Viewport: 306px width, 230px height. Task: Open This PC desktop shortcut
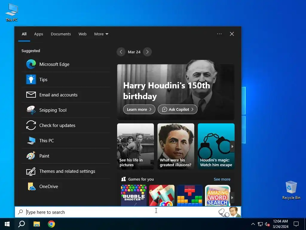click(x=12, y=12)
